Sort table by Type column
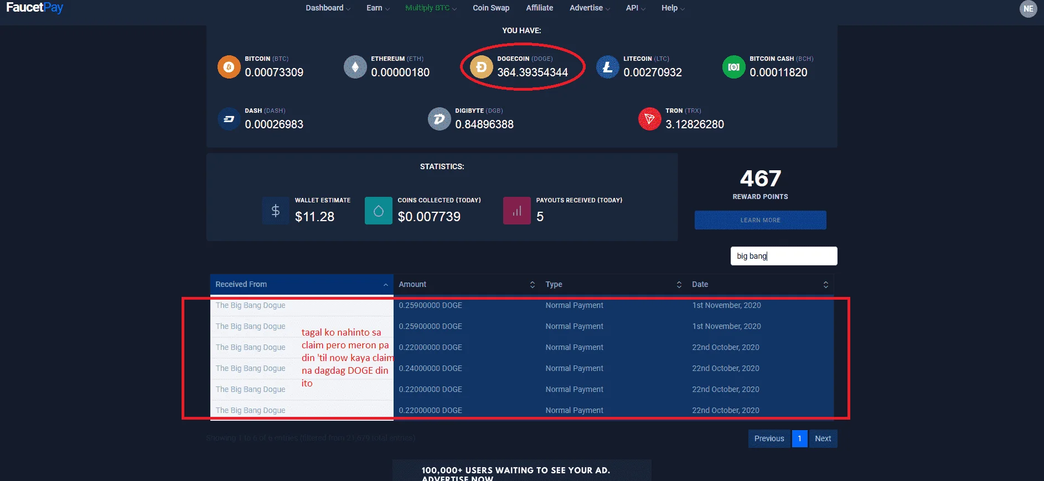The width and height of the screenshot is (1044, 481). (613, 284)
